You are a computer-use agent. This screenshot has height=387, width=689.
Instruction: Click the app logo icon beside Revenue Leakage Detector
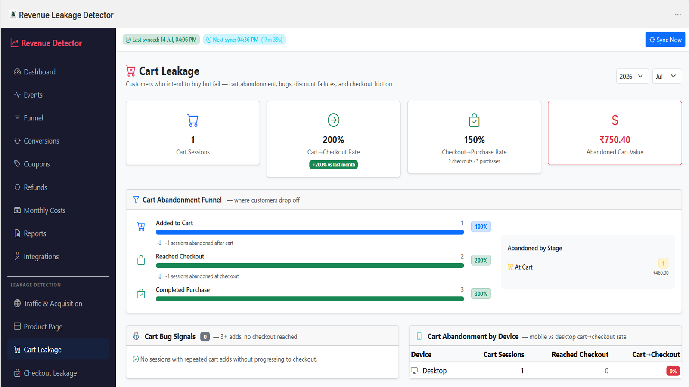point(13,15)
